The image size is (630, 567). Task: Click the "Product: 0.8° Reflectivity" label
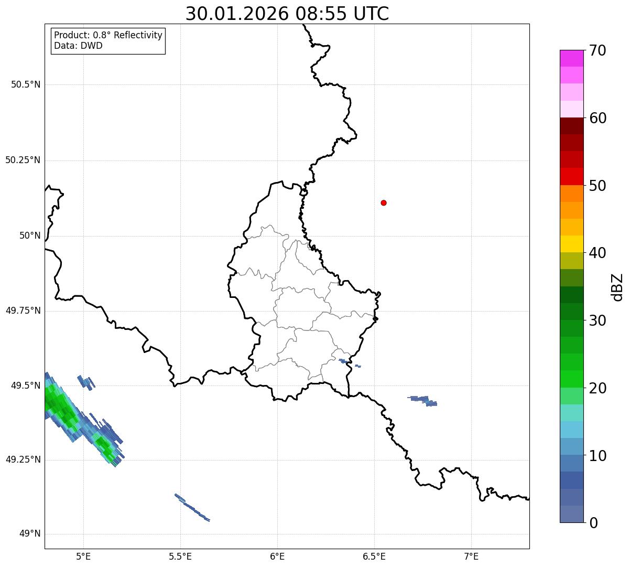(x=108, y=35)
